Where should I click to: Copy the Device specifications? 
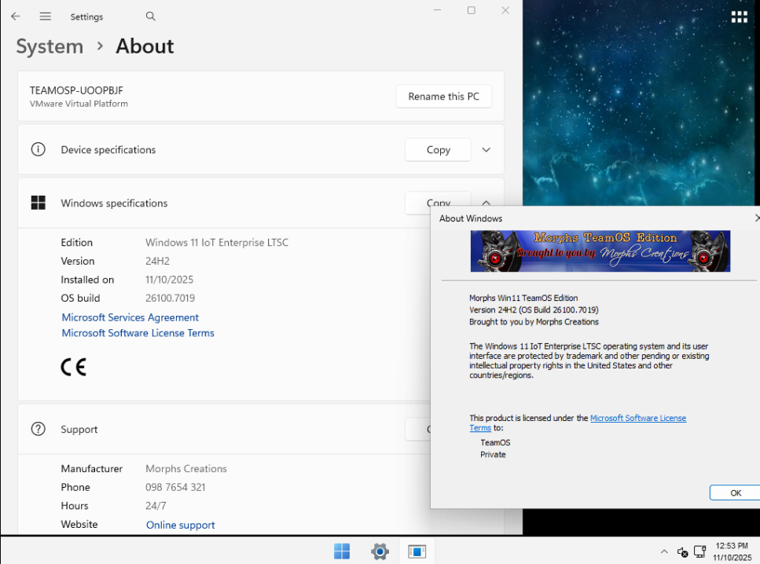click(438, 150)
